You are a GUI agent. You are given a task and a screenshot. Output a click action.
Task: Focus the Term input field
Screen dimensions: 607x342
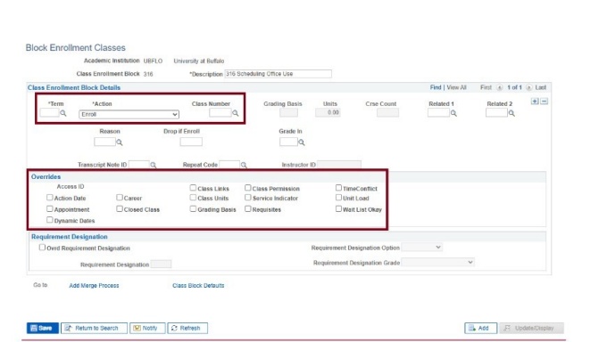click(50, 113)
